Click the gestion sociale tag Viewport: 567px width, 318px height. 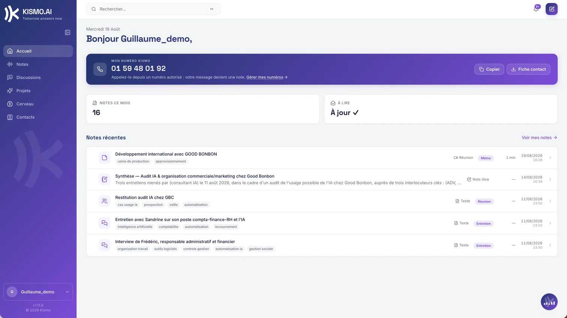click(261, 249)
